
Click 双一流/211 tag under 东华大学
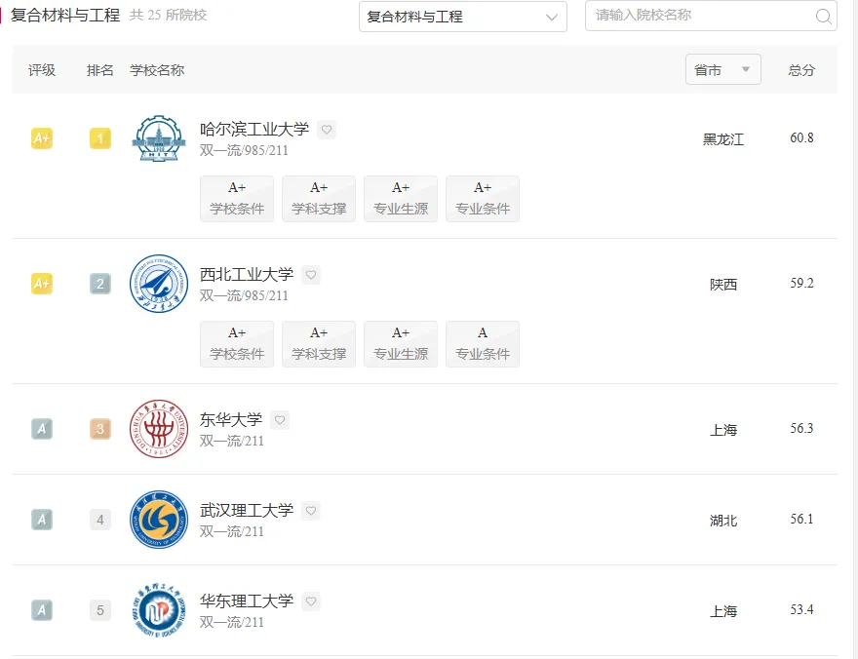[231, 442]
